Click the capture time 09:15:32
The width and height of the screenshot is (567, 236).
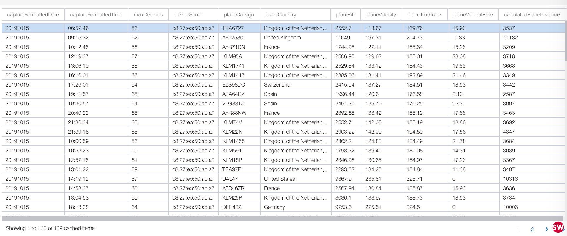pyautogui.click(x=78, y=38)
